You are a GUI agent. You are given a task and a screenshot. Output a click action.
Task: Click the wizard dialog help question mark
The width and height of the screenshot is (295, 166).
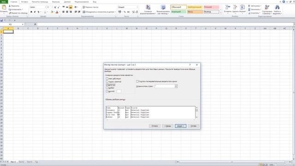tap(190, 65)
